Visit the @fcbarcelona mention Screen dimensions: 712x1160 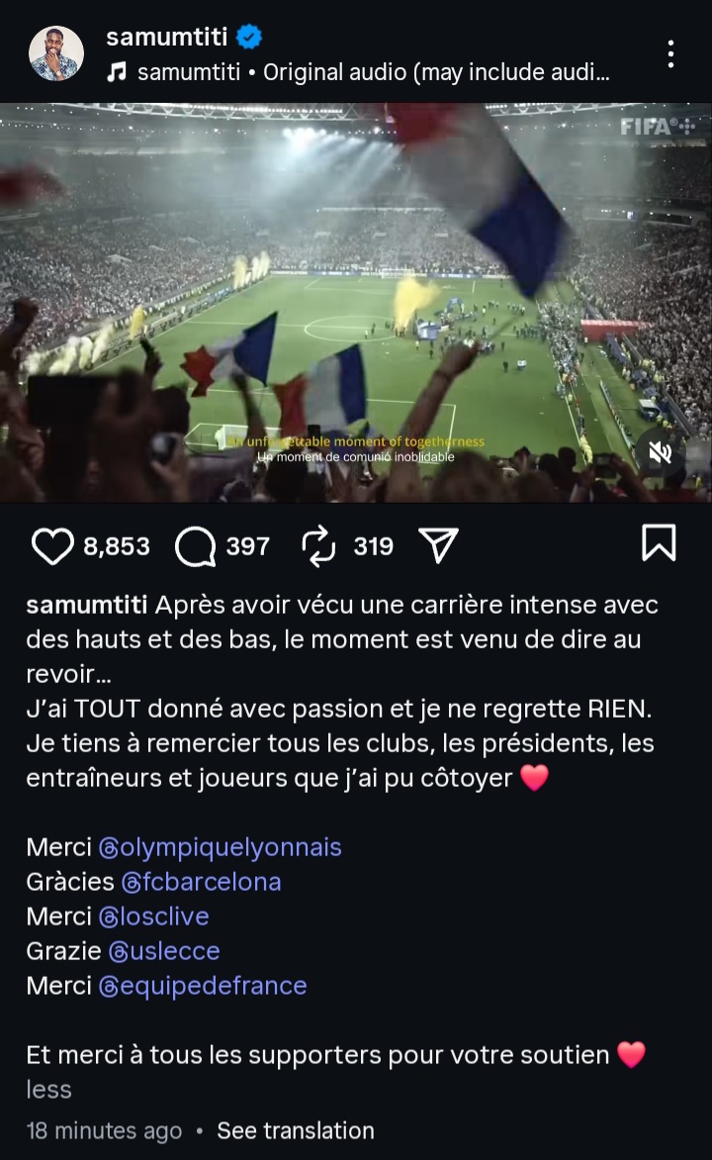[201, 882]
